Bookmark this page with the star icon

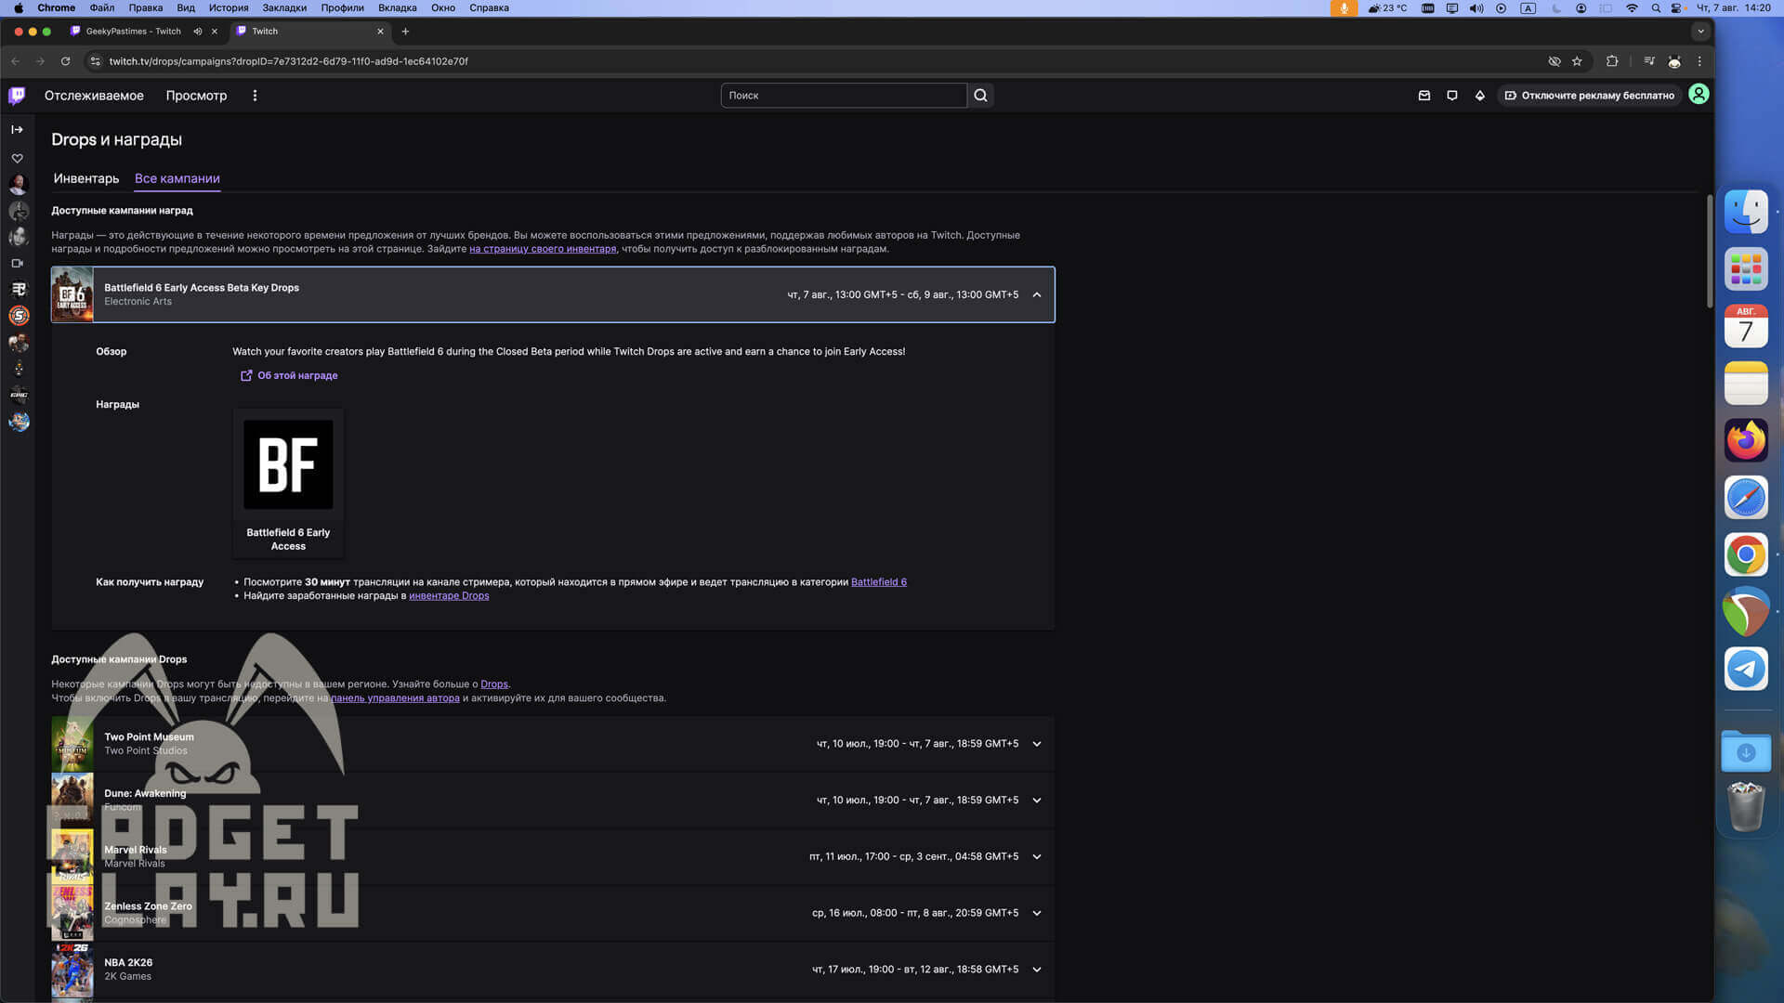coord(1577,61)
